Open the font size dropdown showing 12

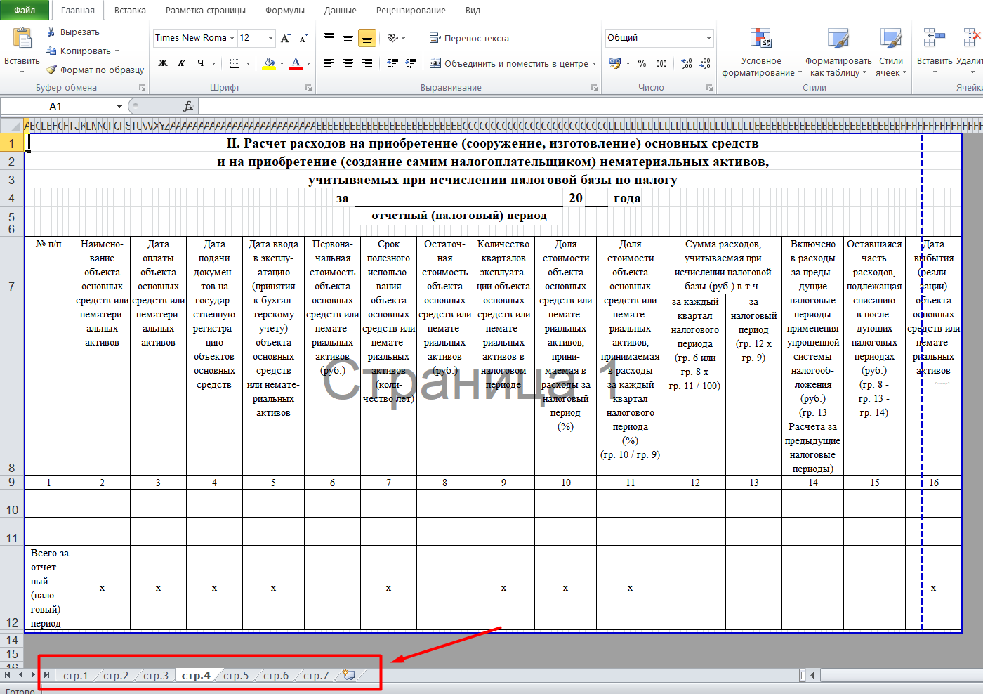click(270, 38)
